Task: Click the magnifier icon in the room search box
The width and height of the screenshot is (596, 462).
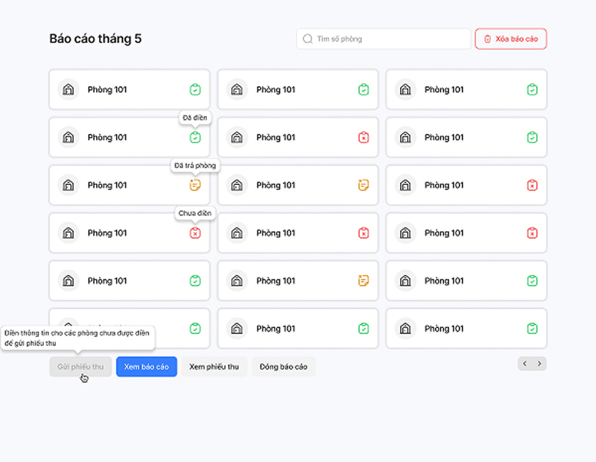Action: click(308, 39)
